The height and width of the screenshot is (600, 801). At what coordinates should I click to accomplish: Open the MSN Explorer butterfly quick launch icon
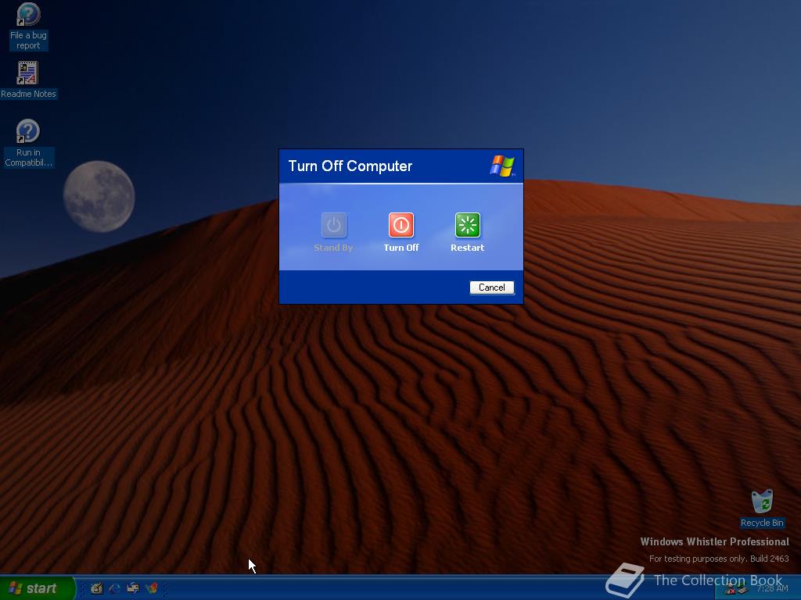[152, 588]
